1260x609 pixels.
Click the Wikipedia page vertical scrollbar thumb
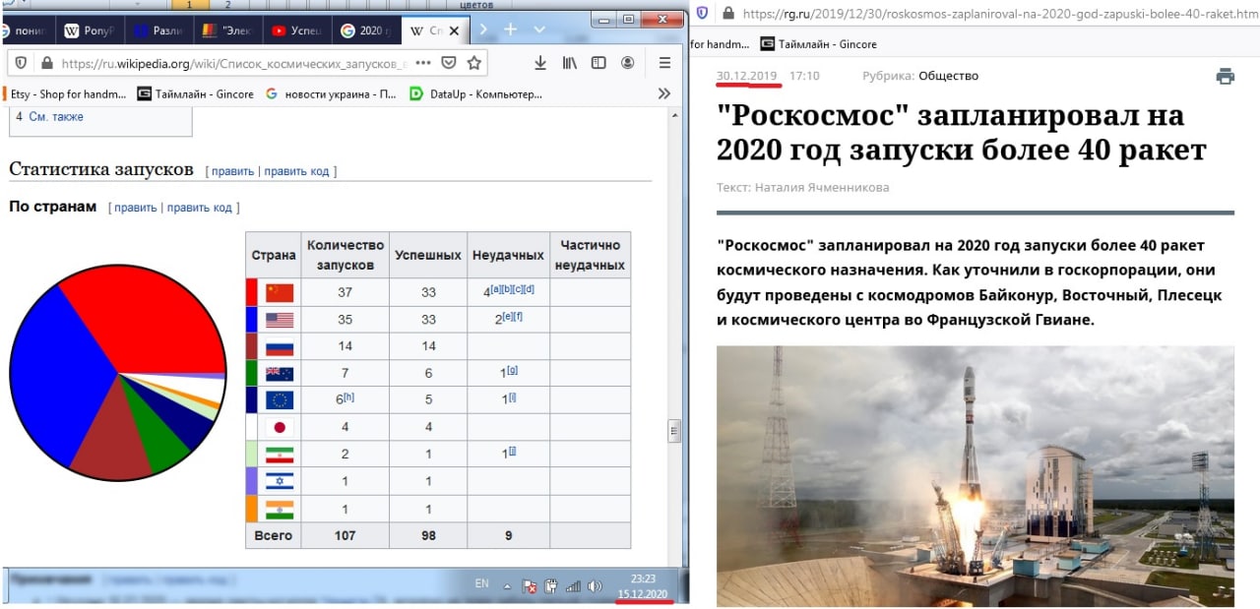pyautogui.click(x=674, y=431)
